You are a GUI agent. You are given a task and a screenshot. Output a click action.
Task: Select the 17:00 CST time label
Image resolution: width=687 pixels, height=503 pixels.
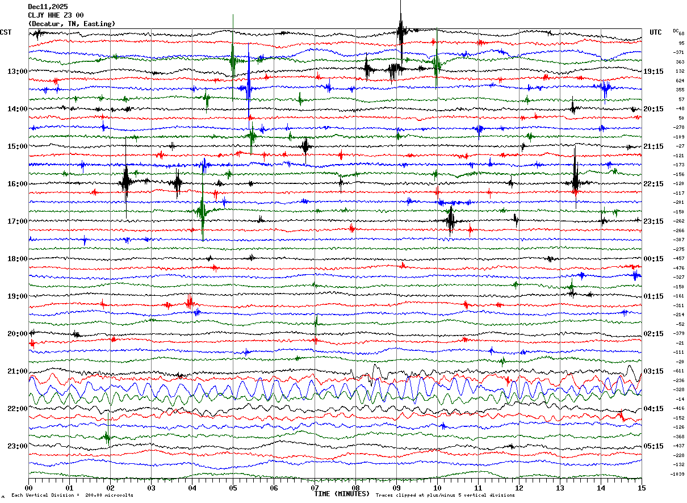(x=18, y=221)
